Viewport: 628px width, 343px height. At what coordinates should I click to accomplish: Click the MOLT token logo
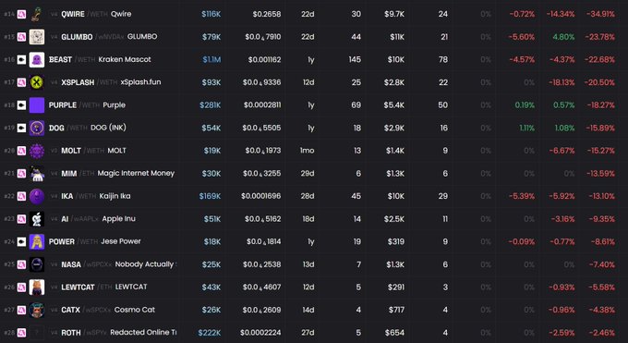37,151
